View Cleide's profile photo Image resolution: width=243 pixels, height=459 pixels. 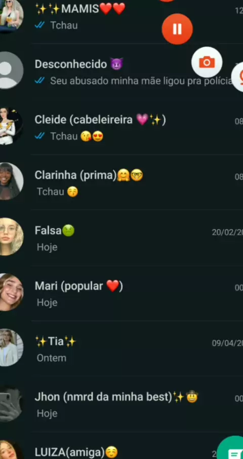pyautogui.click(x=10, y=126)
